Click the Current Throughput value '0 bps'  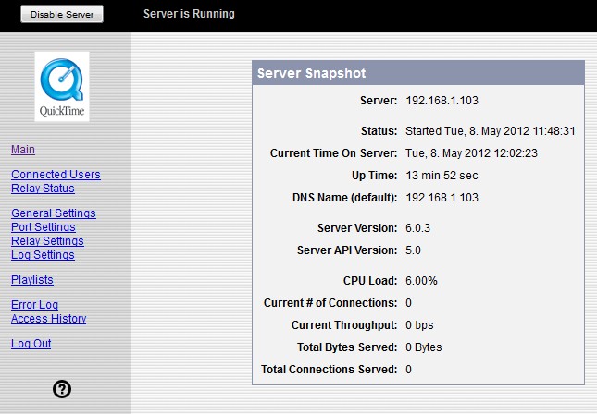419,325
